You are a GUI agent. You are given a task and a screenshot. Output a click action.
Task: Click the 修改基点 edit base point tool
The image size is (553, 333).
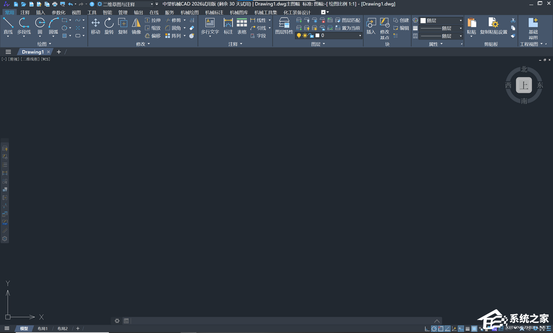(x=385, y=28)
